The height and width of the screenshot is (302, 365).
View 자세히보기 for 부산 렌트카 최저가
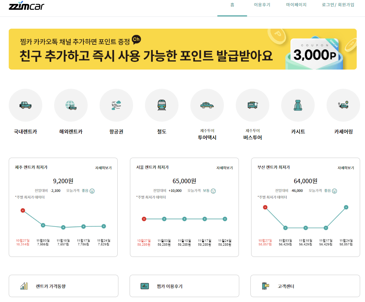[x=346, y=168]
